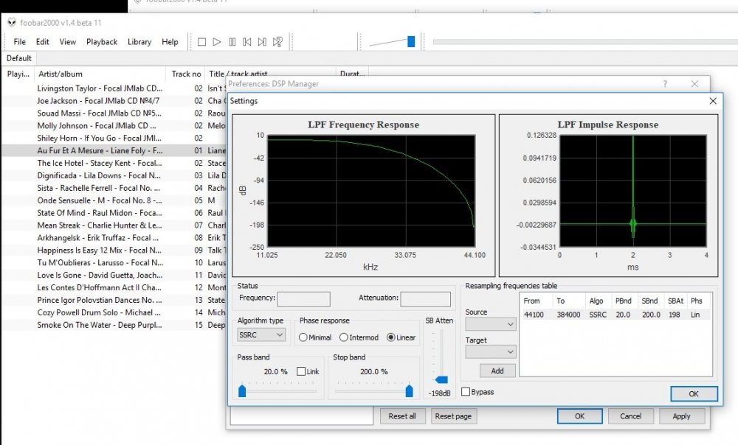Click the Status Attenuation field
The width and height of the screenshot is (738, 445).
pyautogui.click(x=426, y=299)
